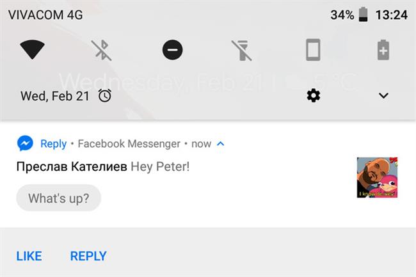
Task: Toggle Do Not Disturb mode
Action: [172, 50]
